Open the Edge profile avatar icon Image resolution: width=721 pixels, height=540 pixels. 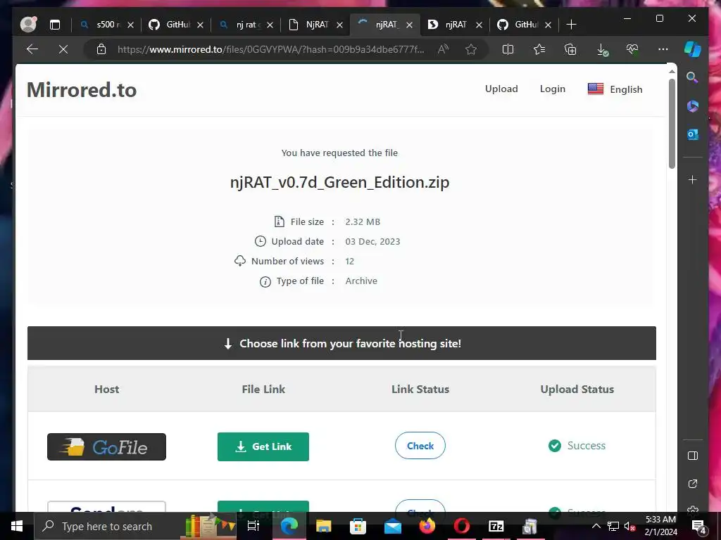click(x=28, y=25)
